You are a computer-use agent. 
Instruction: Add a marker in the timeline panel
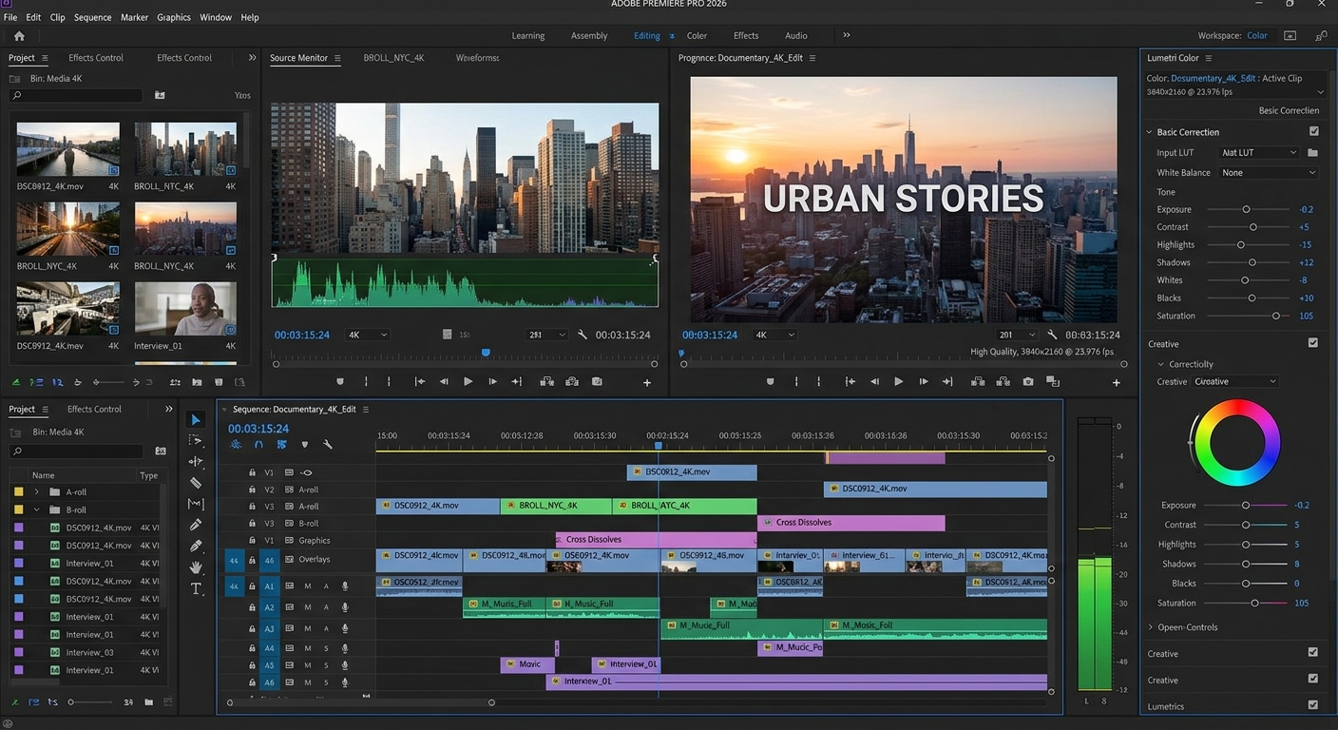(304, 445)
